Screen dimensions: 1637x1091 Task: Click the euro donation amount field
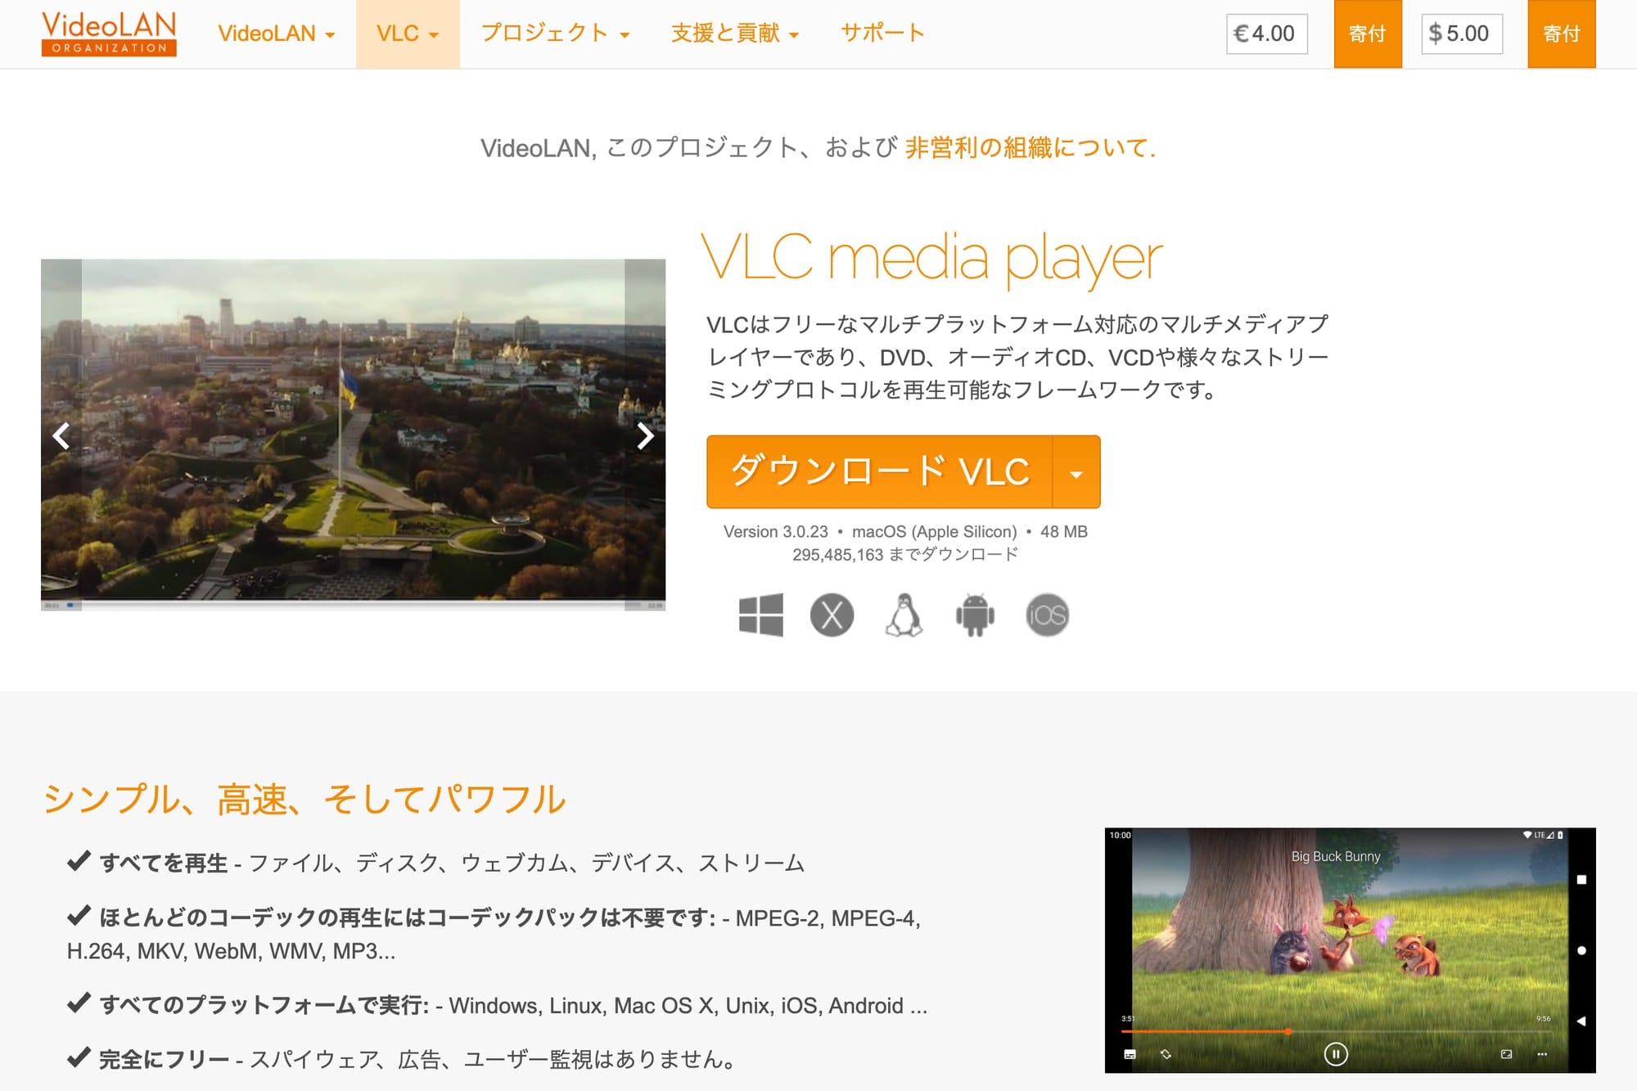point(1266,34)
